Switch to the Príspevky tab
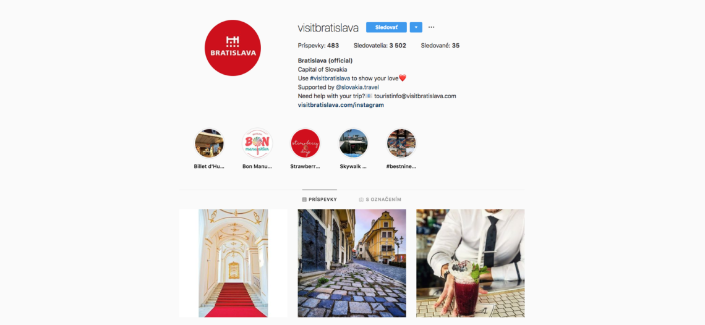Viewport: 705px width, 325px height. pos(319,199)
